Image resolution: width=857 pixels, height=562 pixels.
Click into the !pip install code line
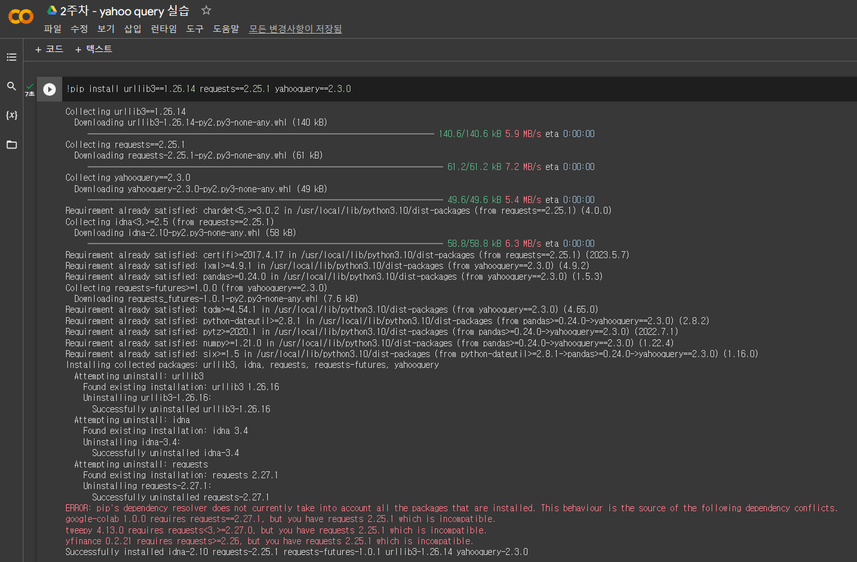point(208,89)
